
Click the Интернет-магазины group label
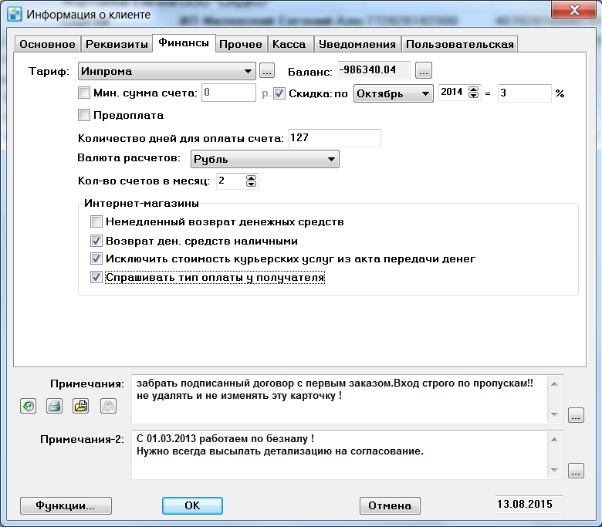(x=141, y=203)
